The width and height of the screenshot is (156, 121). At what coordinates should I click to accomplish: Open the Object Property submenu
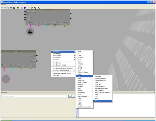[x=84, y=82]
